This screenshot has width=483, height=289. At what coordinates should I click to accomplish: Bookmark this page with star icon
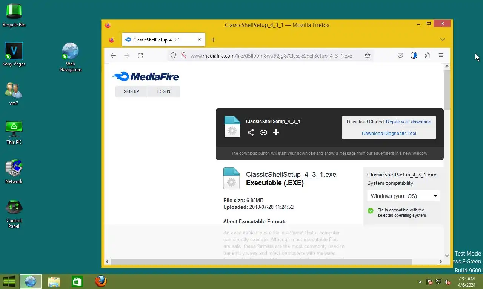point(368,56)
